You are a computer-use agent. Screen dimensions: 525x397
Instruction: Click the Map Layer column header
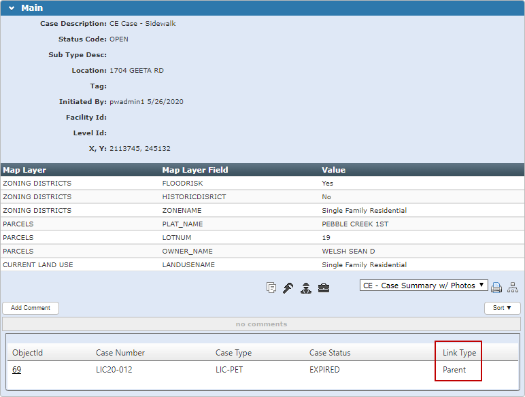pyautogui.click(x=24, y=170)
